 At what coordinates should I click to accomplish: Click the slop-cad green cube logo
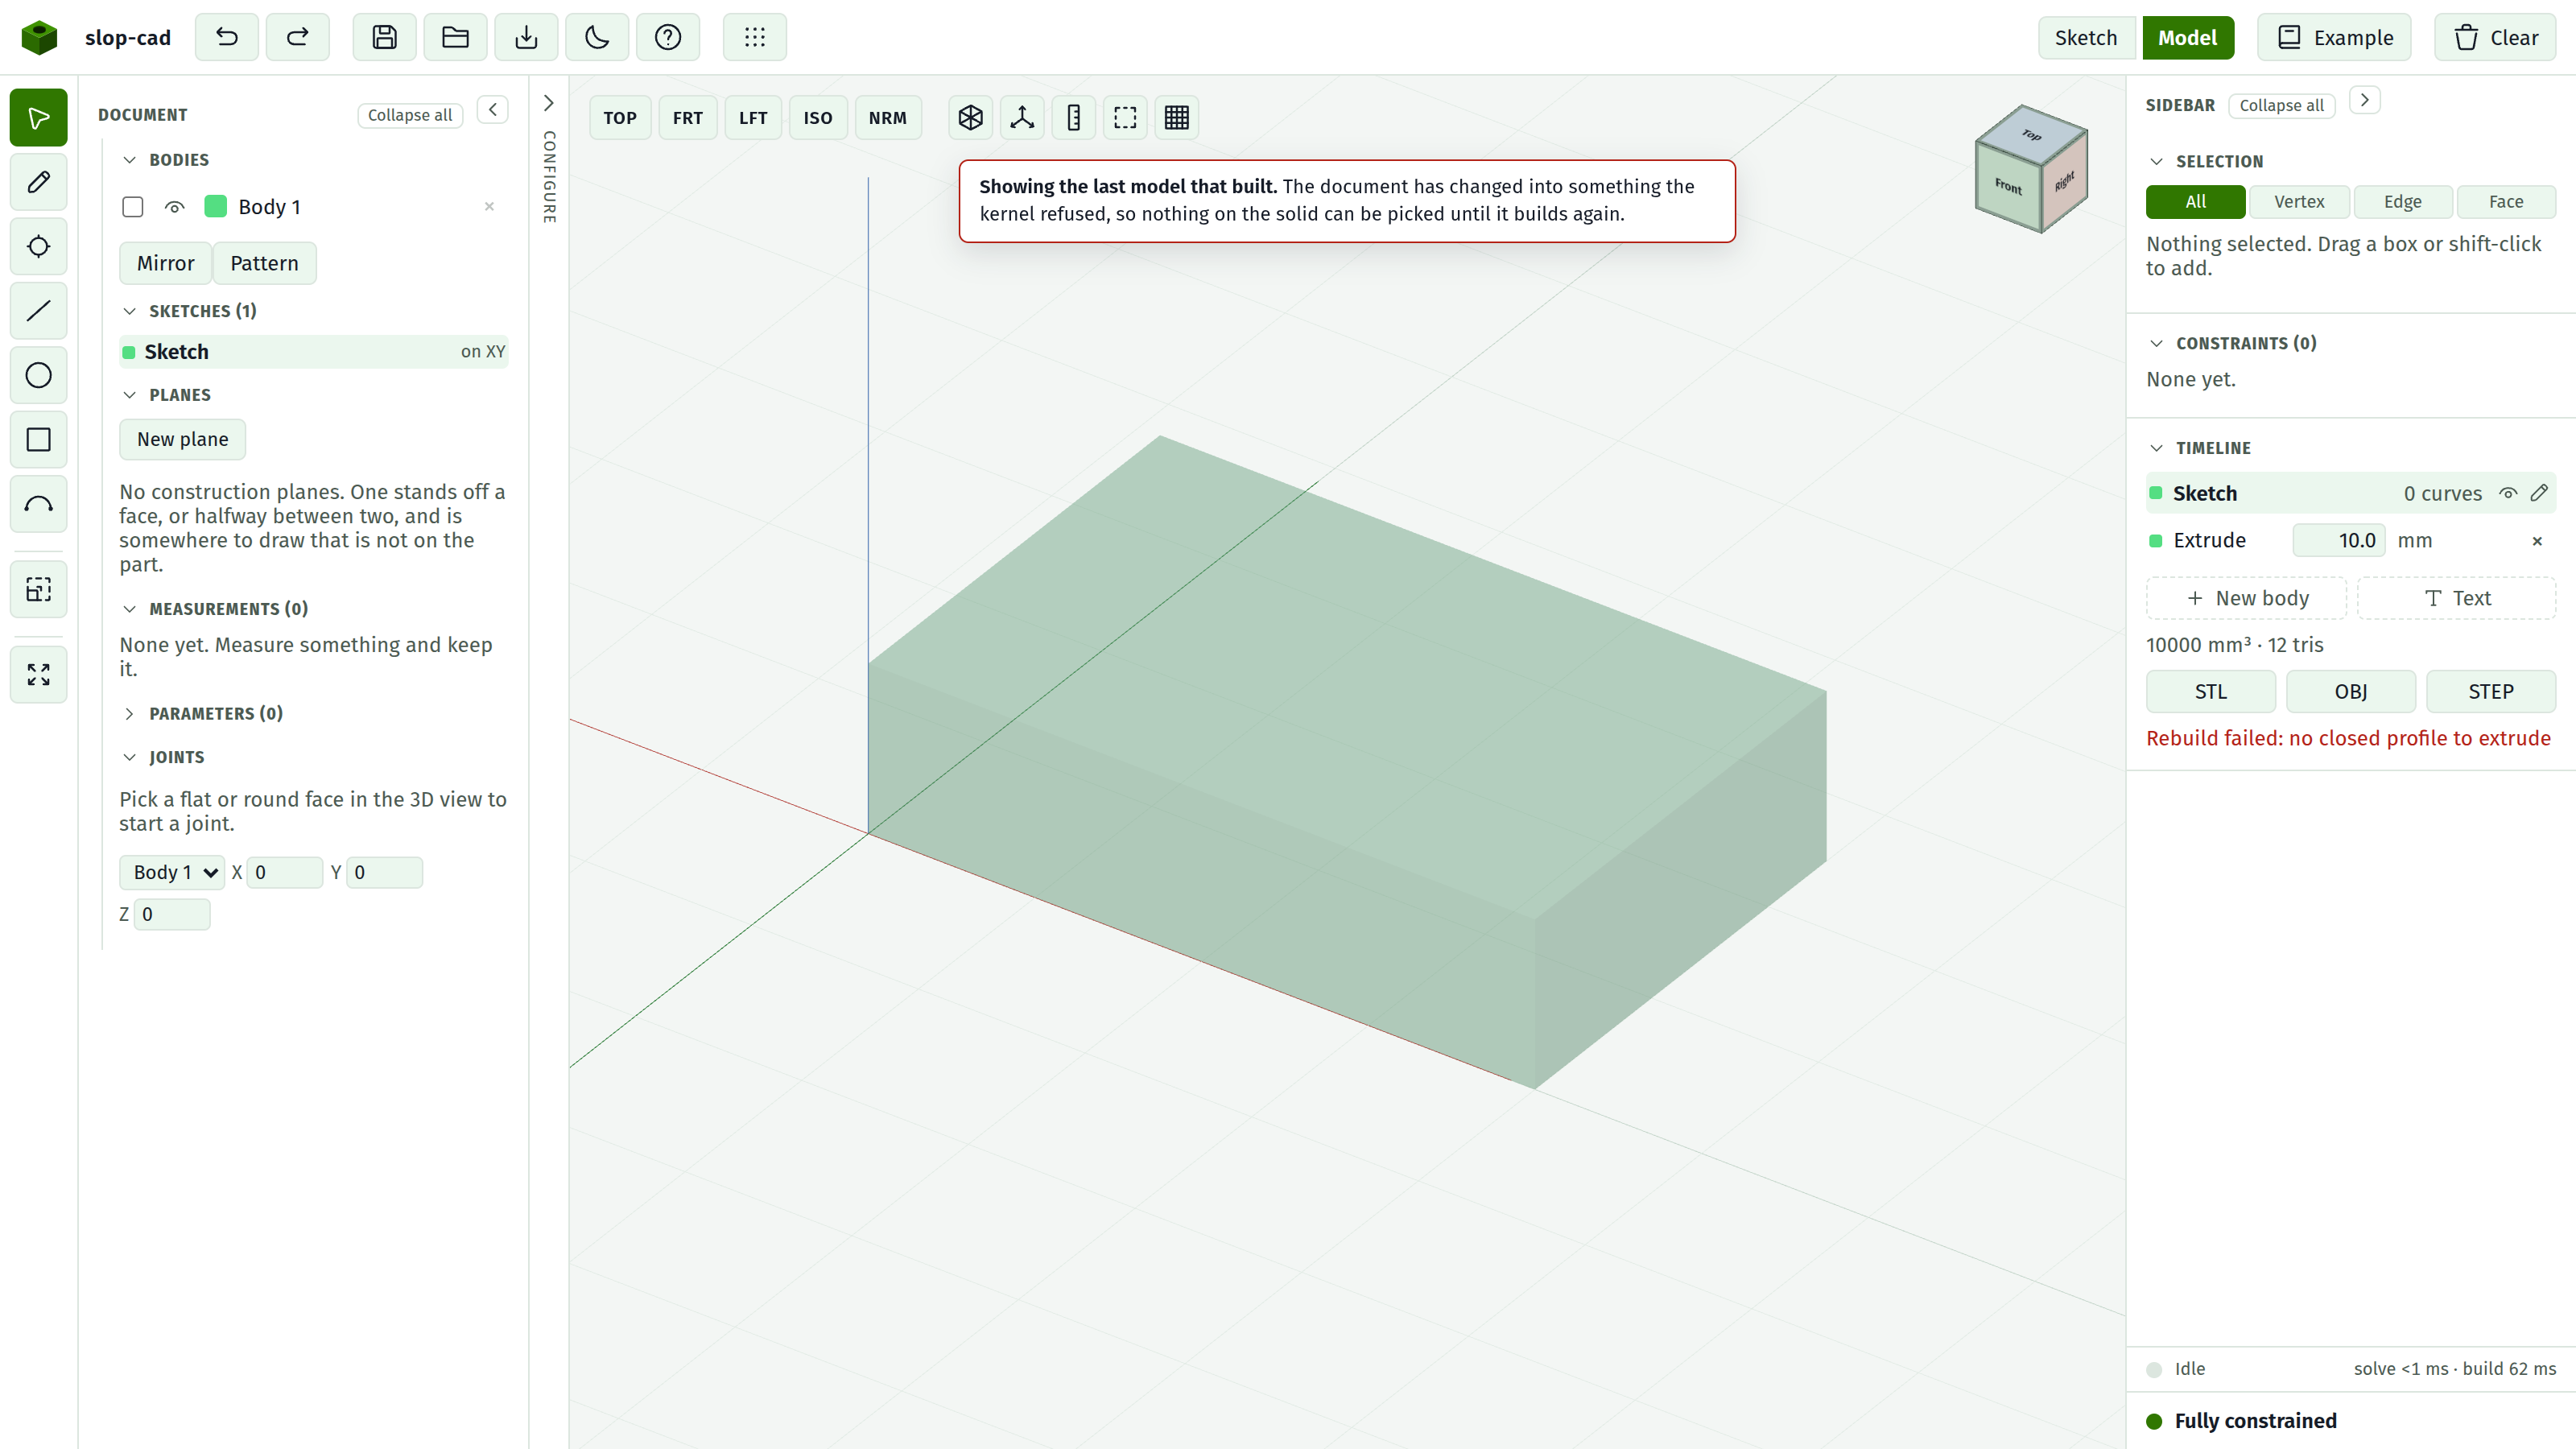(39, 37)
